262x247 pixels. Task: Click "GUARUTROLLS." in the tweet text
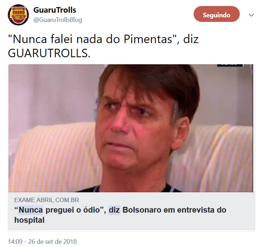tap(49, 53)
